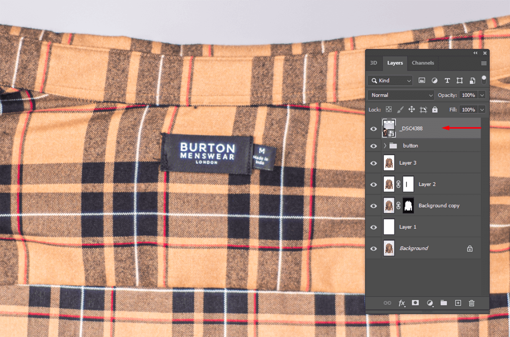Open the Opacity slider dropdown arrow

482,95
